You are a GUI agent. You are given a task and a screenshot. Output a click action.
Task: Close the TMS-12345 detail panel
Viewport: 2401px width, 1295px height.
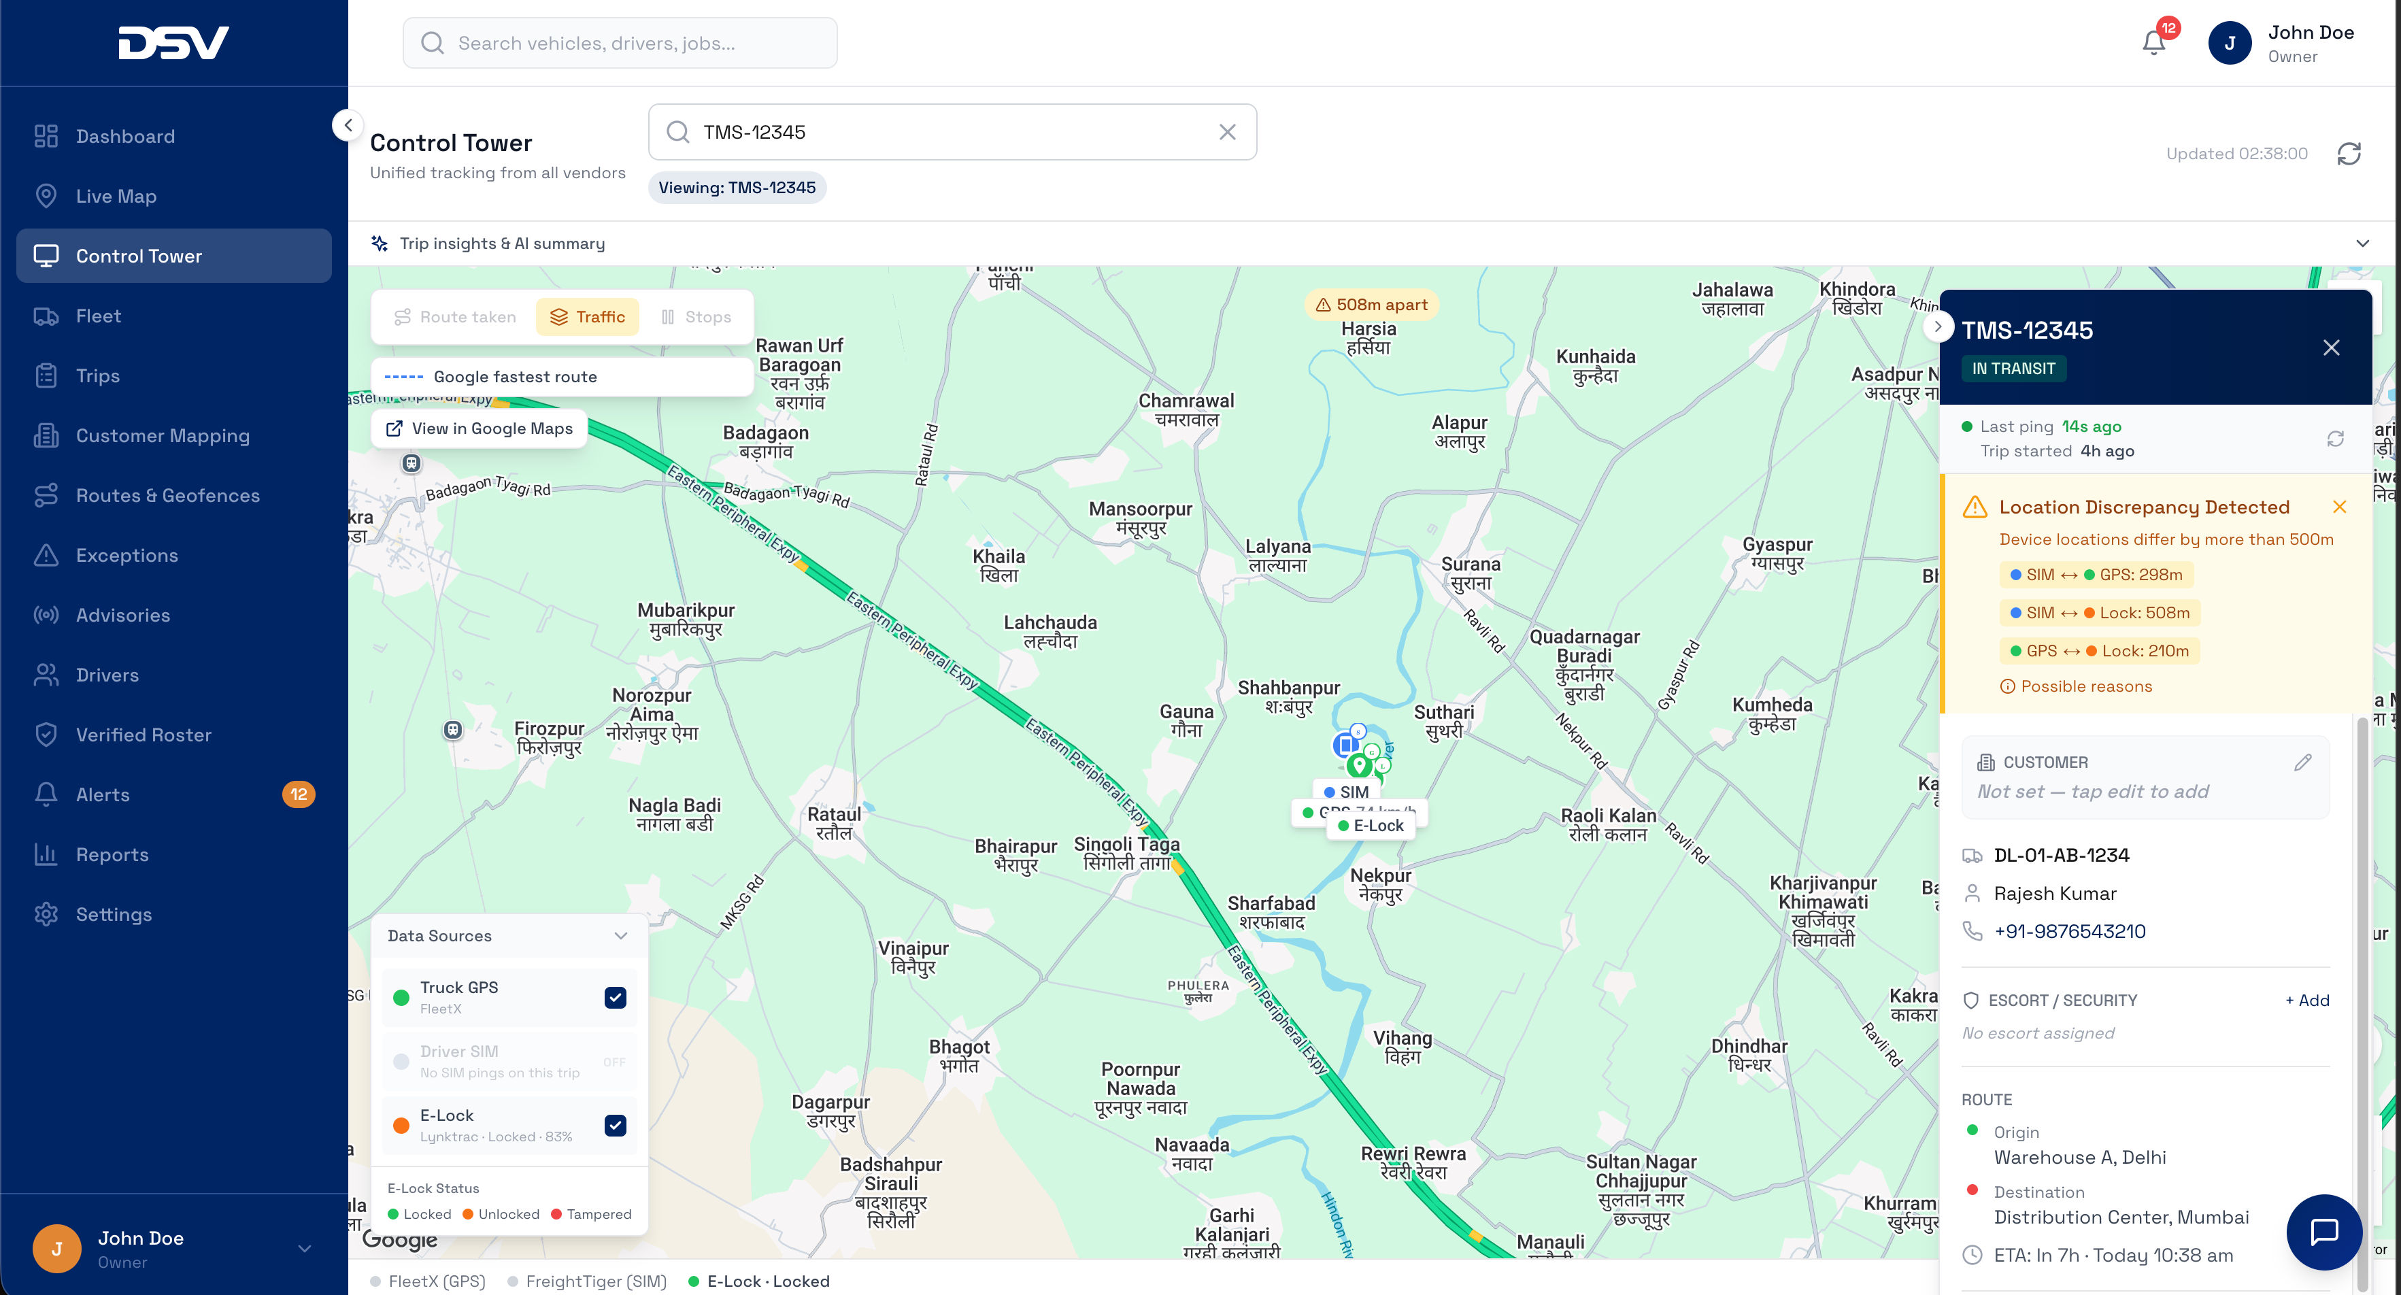2331,348
